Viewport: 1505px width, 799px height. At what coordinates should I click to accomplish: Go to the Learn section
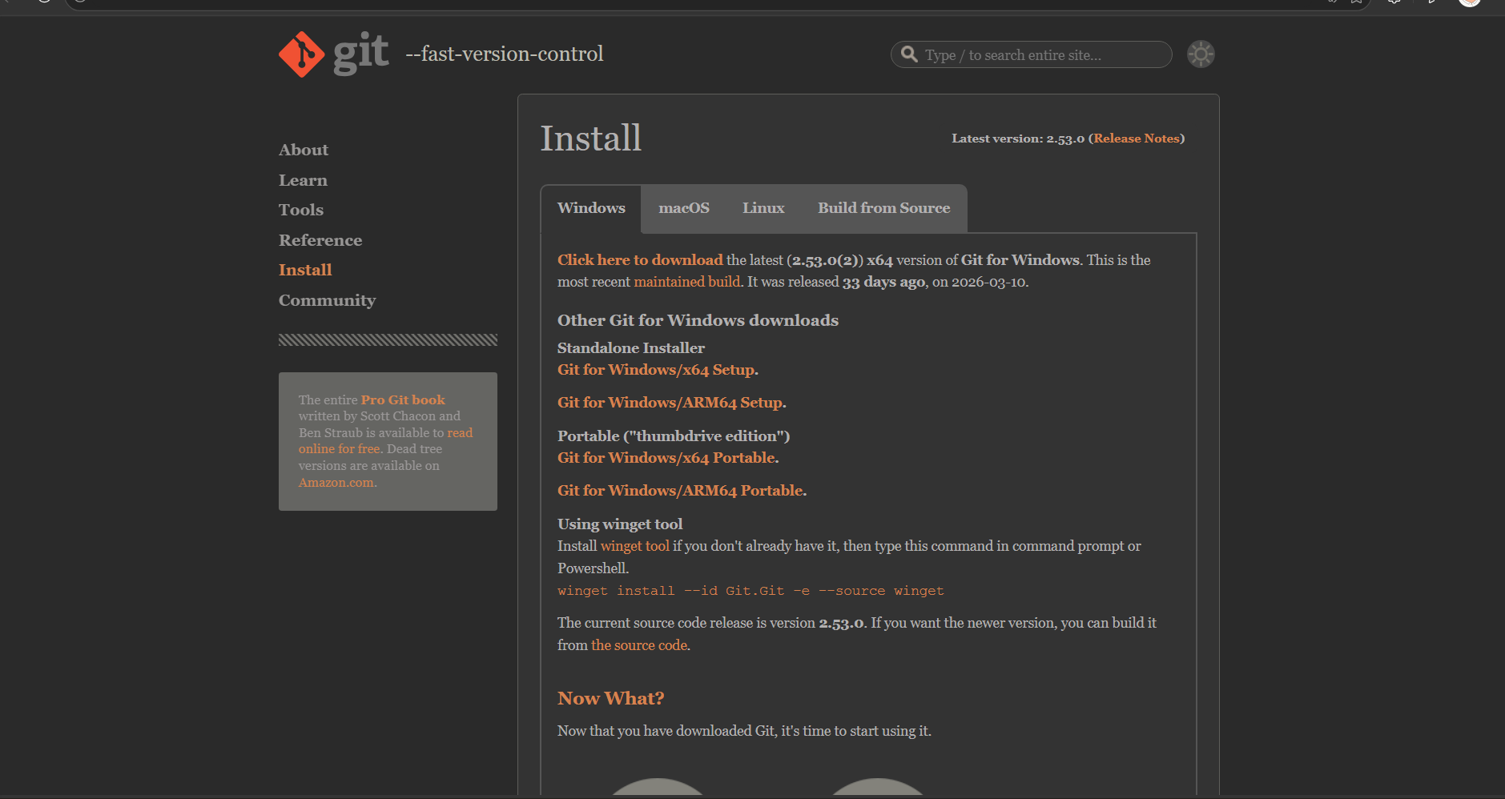point(303,180)
